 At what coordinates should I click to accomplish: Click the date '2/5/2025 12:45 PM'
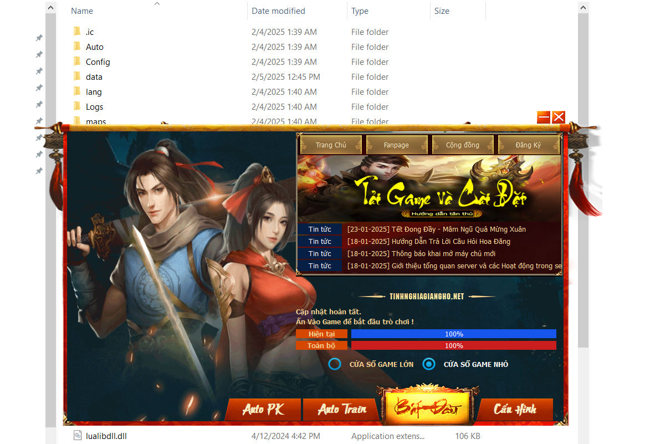pyautogui.click(x=286, y=77)
